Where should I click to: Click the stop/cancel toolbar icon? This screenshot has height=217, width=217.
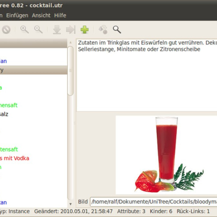(x=6, y=30)
